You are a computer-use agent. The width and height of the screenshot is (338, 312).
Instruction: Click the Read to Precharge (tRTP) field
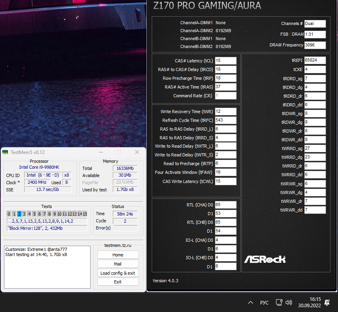226,164
